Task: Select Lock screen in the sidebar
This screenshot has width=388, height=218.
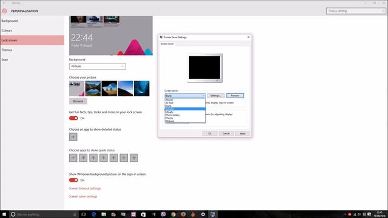Action: pos(32,41)
